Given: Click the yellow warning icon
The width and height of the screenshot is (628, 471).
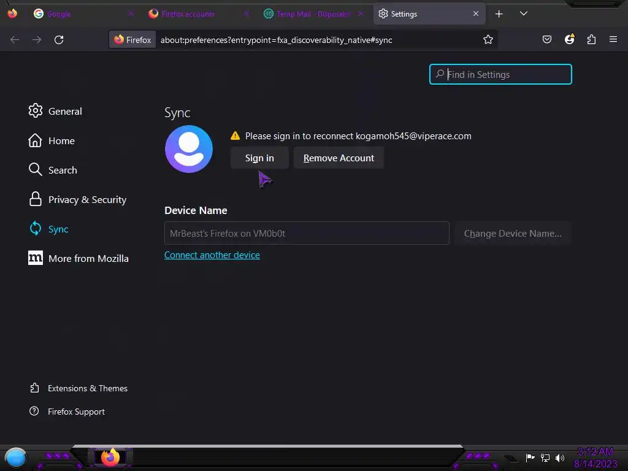Looking at the screenshot, I should point(235,136).
